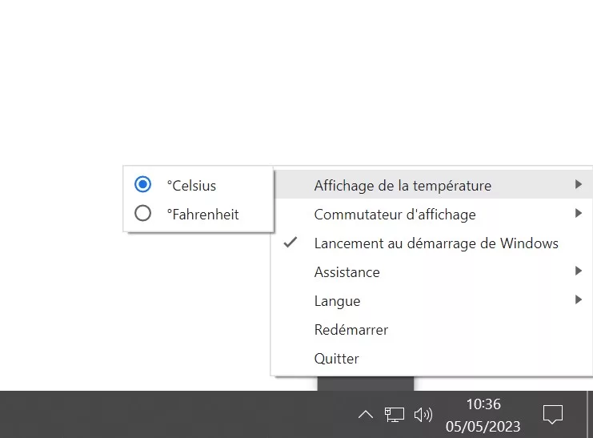593x438 pixels.
Task: Choose Quitter to exit the app
Action: (336, 358)
